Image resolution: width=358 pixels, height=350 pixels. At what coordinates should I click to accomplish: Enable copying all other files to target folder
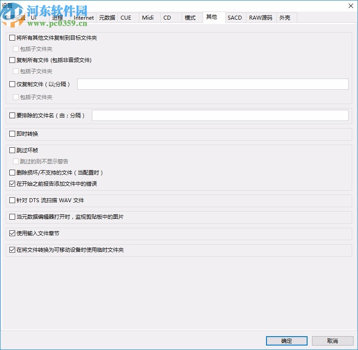[x=12, y=38]
